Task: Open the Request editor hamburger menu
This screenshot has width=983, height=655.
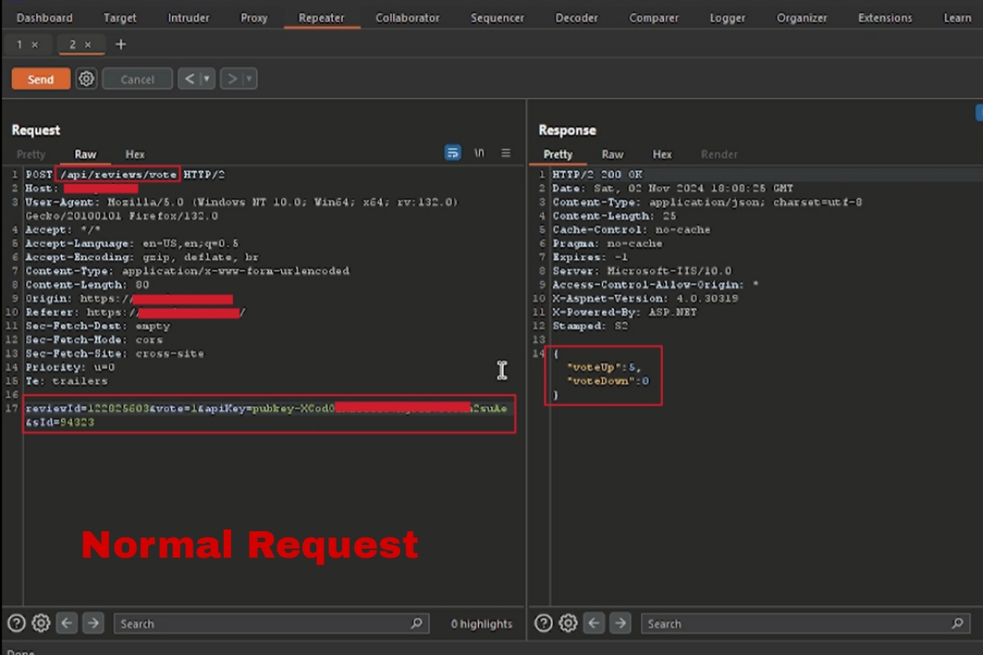Action: pyautogui.click(x=506, y=153)
